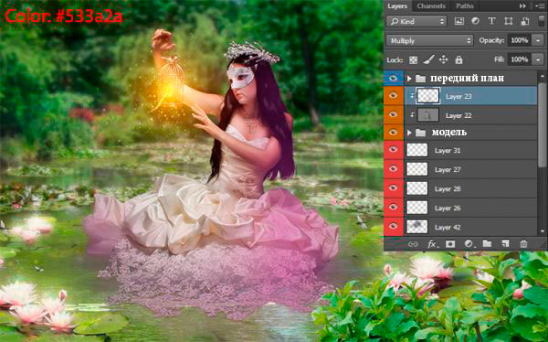Toggle visibility of Layer 26
The height and width of the screenshot is (342, 548).
393,208
